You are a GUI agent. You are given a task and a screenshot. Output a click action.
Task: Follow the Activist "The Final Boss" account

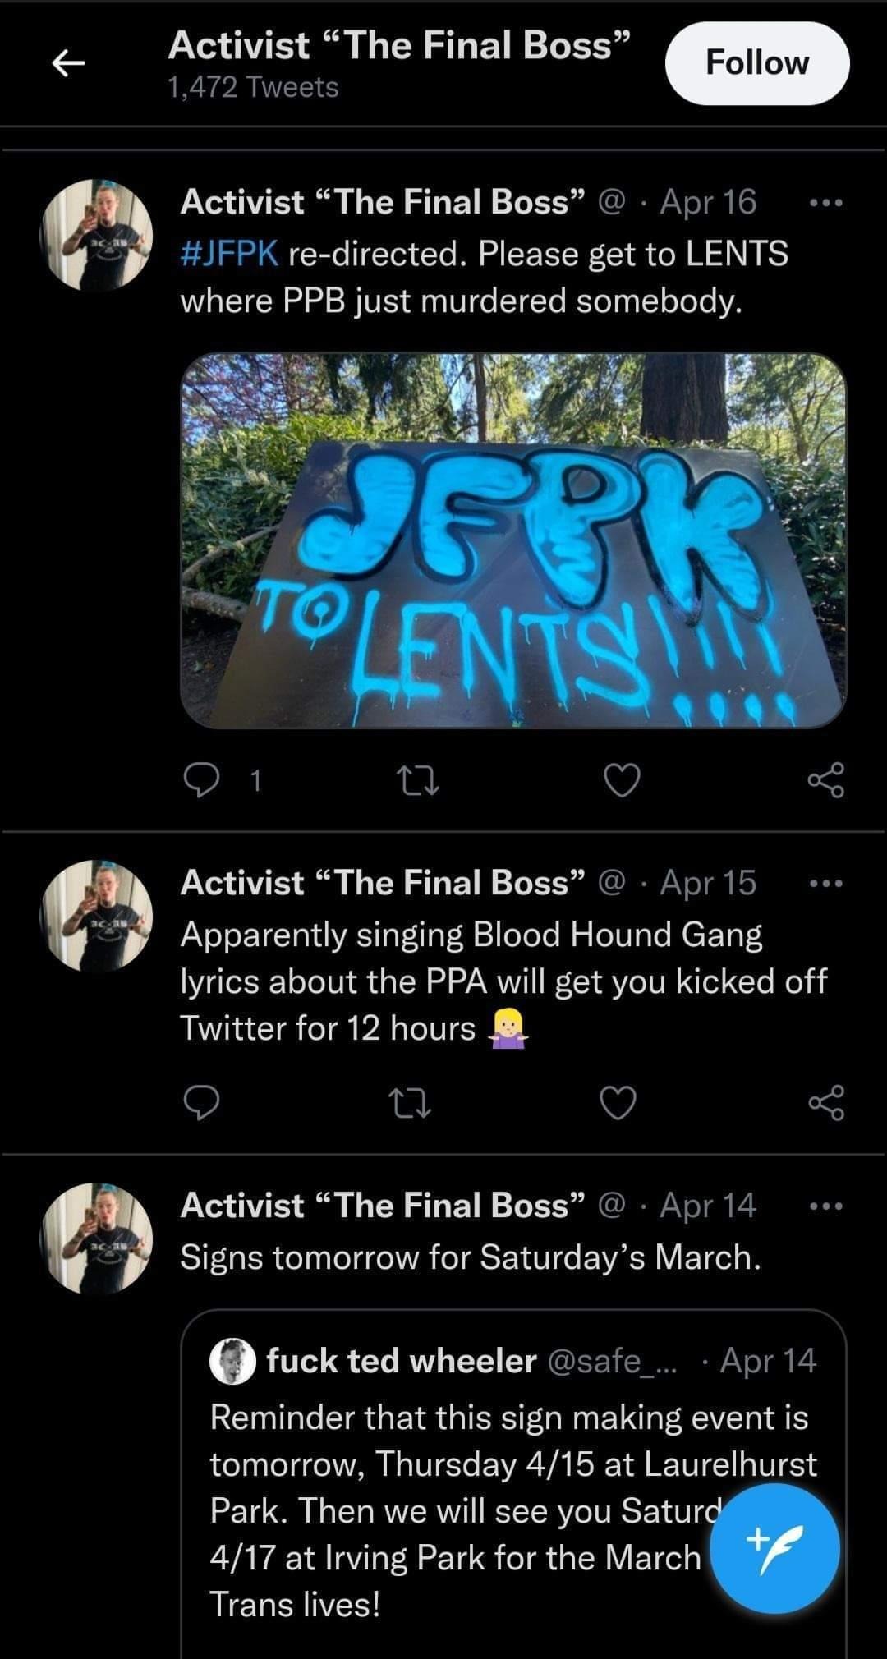coord(756,63)
